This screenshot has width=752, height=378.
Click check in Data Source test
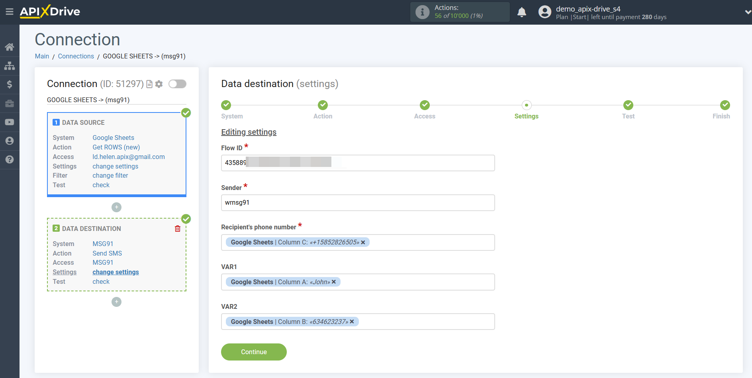[101, 185]
